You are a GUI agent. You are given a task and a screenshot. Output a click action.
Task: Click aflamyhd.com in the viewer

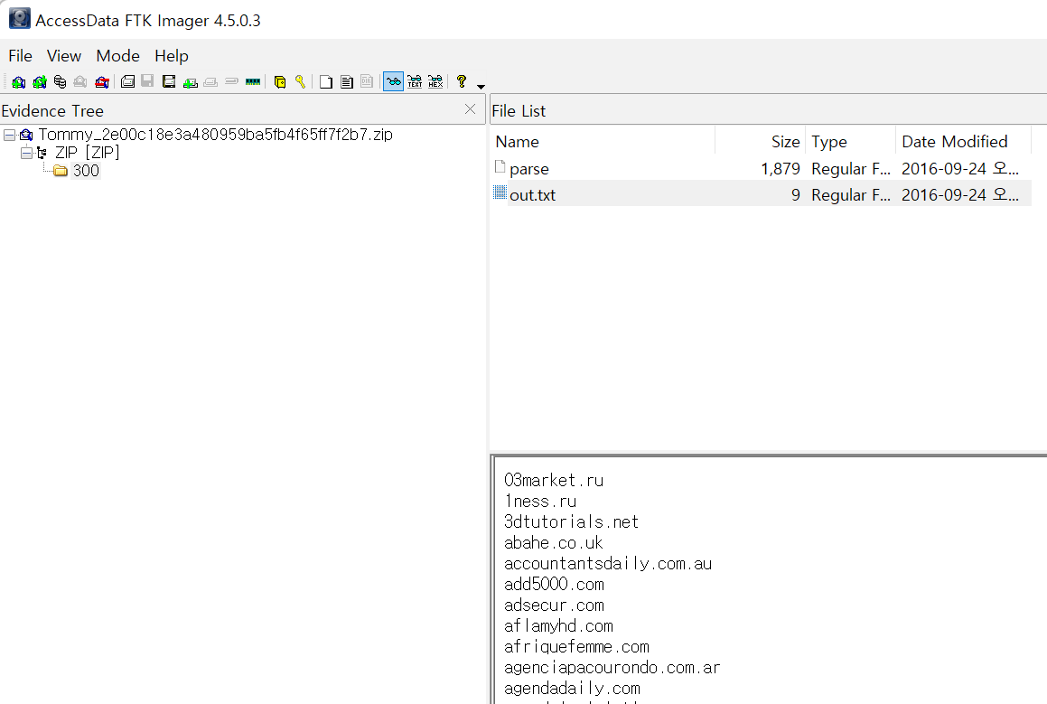tap(558, 626)
